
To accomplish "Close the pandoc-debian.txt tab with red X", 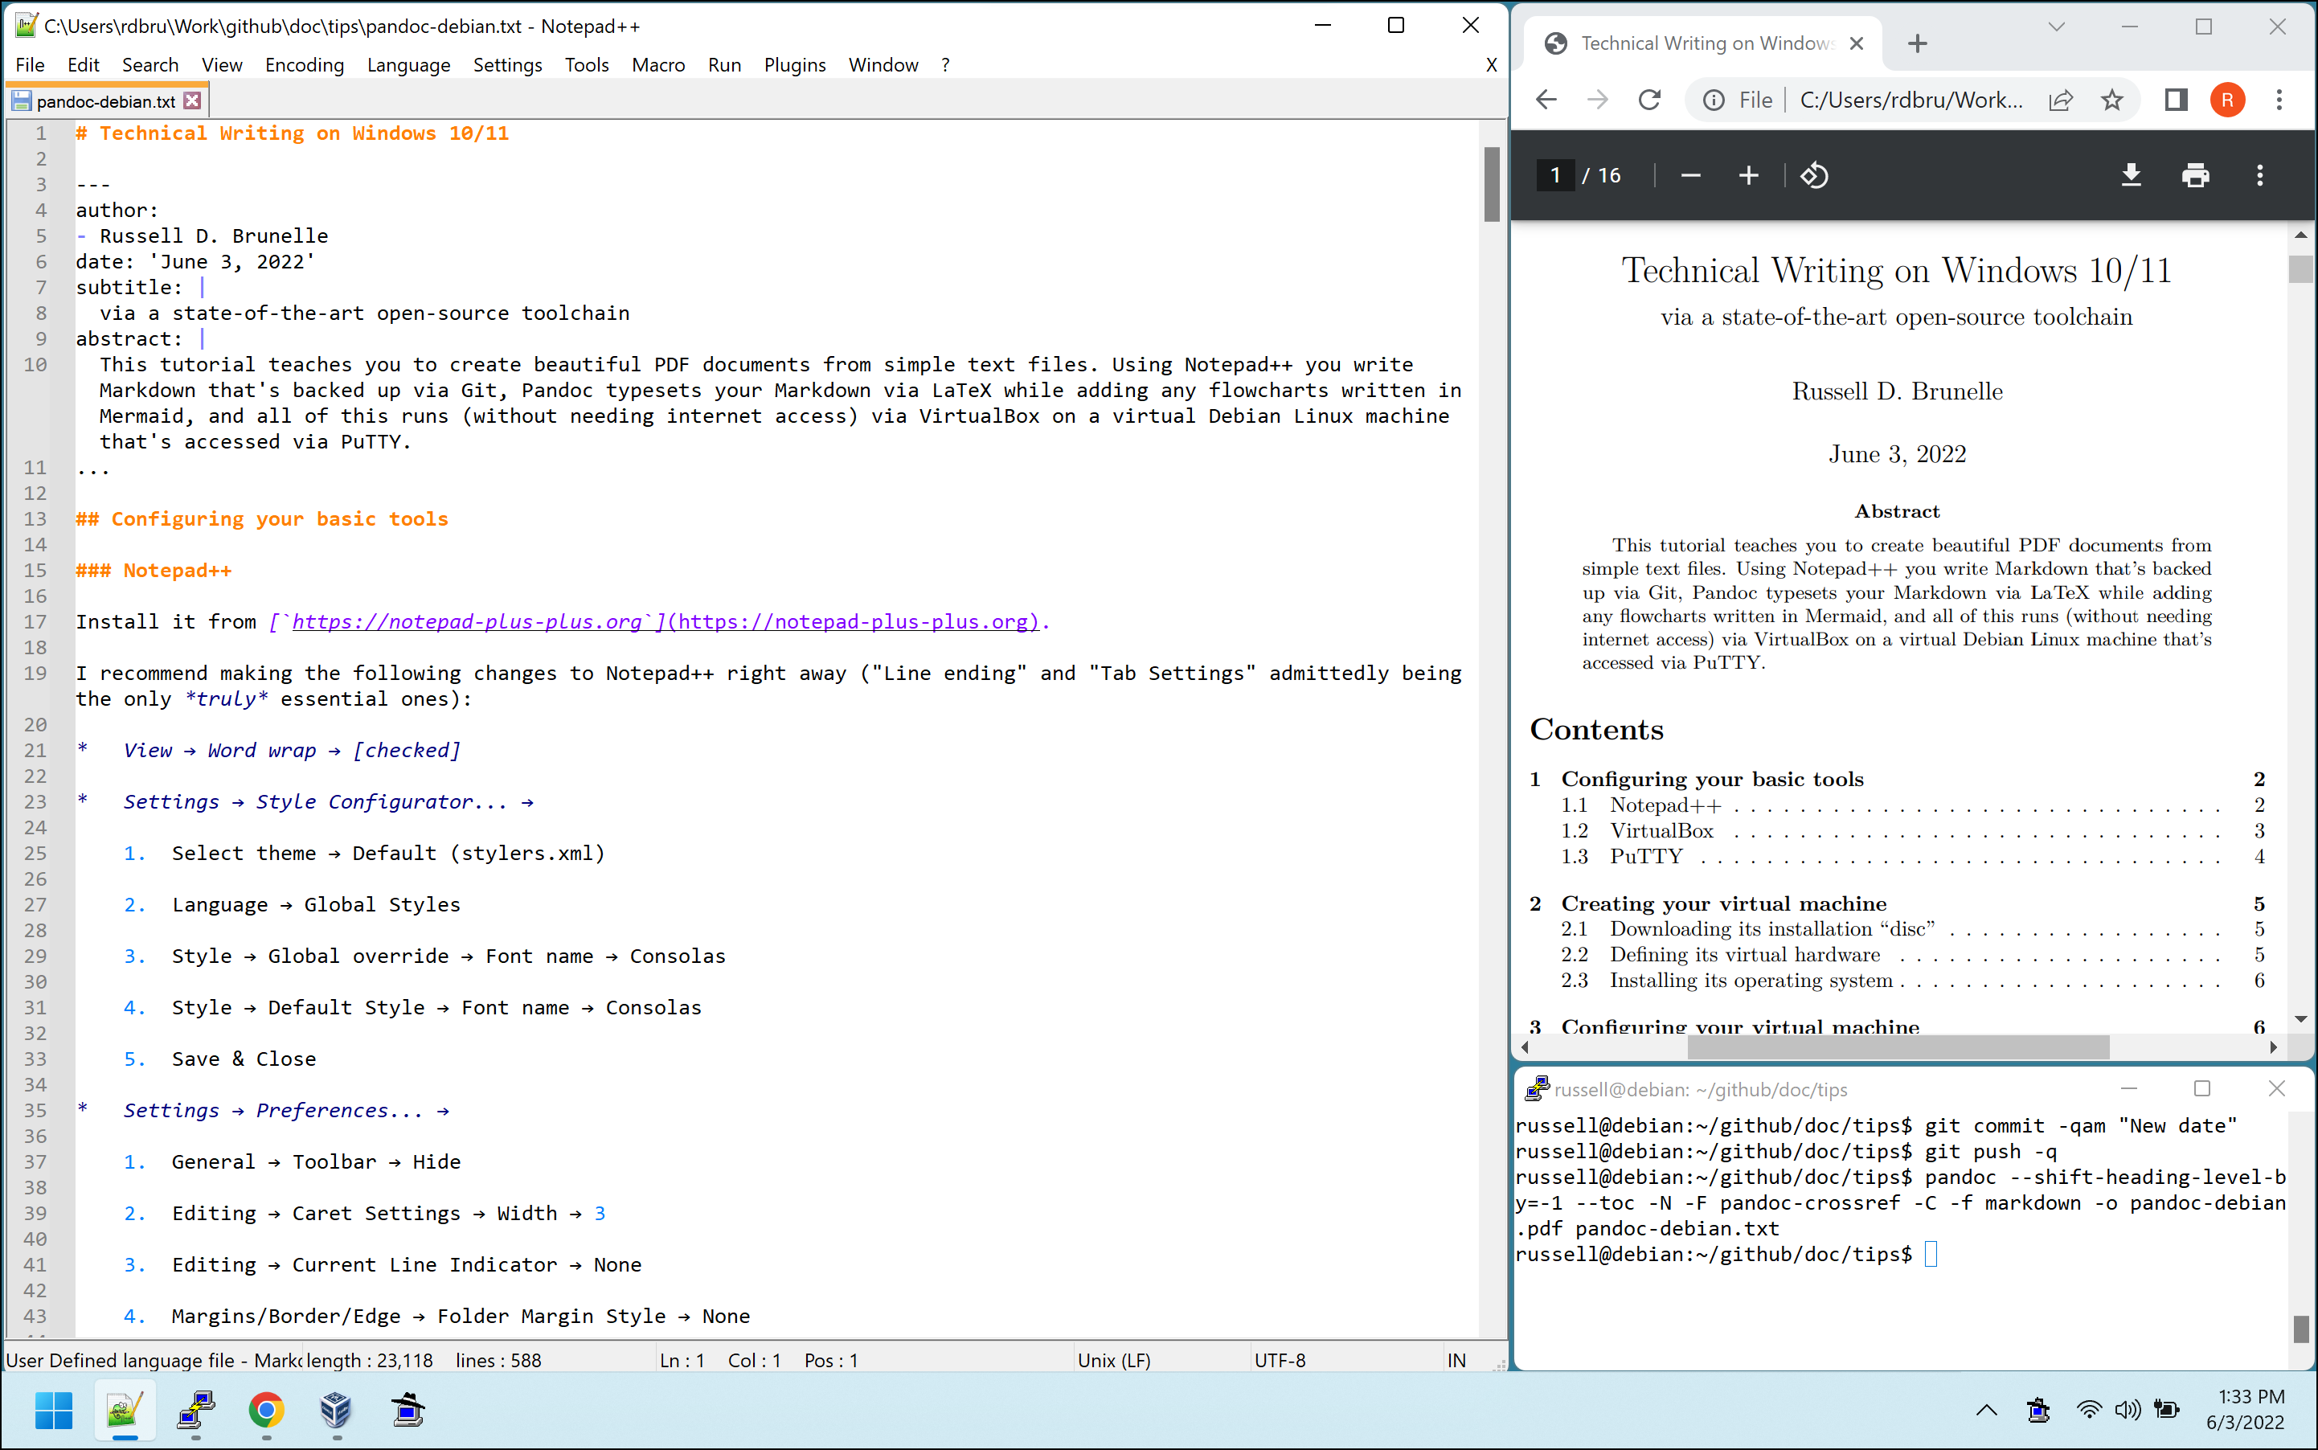I will pyautogui.click(x=192, y=100).
